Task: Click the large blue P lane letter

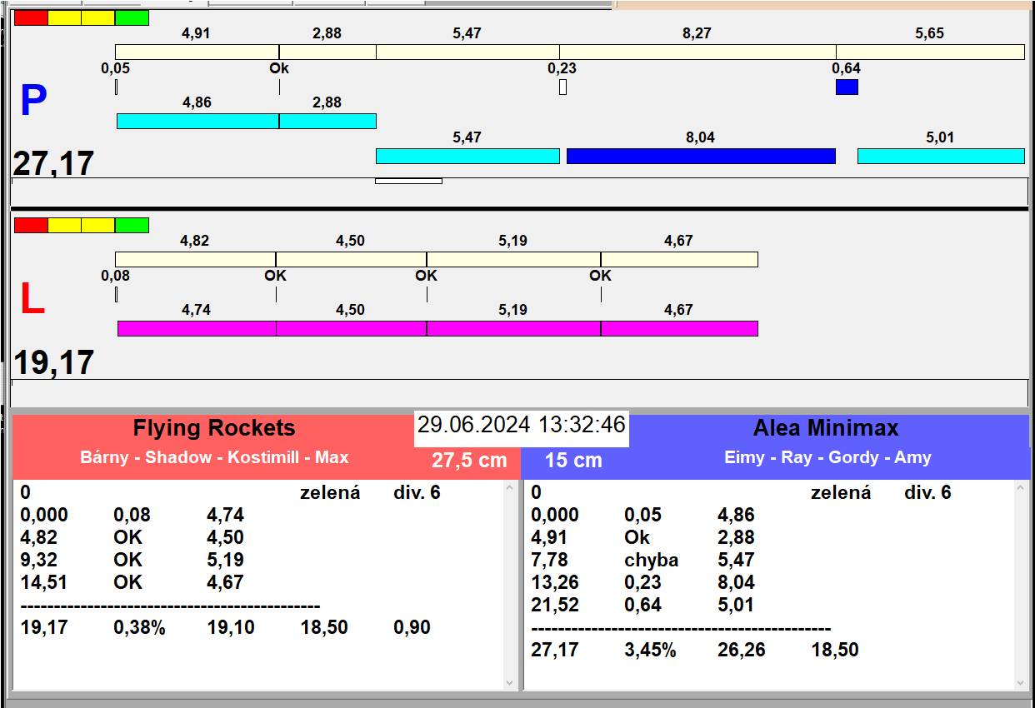Action: (33, 101)
